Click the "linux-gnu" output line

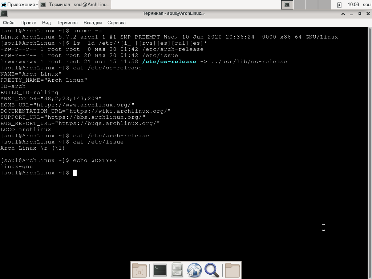[x=17, y=166]
